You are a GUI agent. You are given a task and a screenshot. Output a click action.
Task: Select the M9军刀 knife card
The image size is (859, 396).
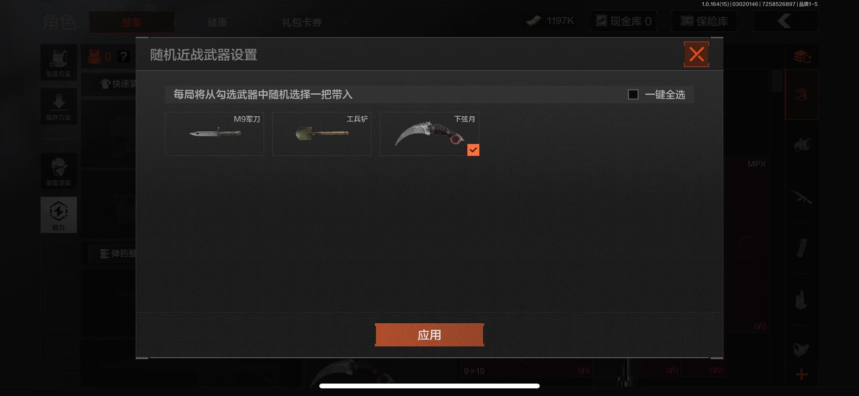point(214,134)
